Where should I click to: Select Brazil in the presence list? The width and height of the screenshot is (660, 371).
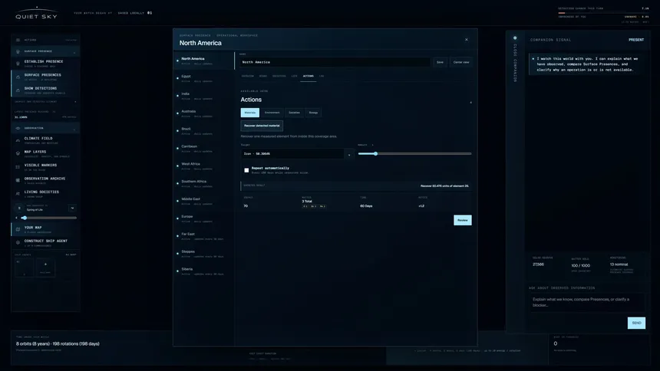[x=203, y=131]
